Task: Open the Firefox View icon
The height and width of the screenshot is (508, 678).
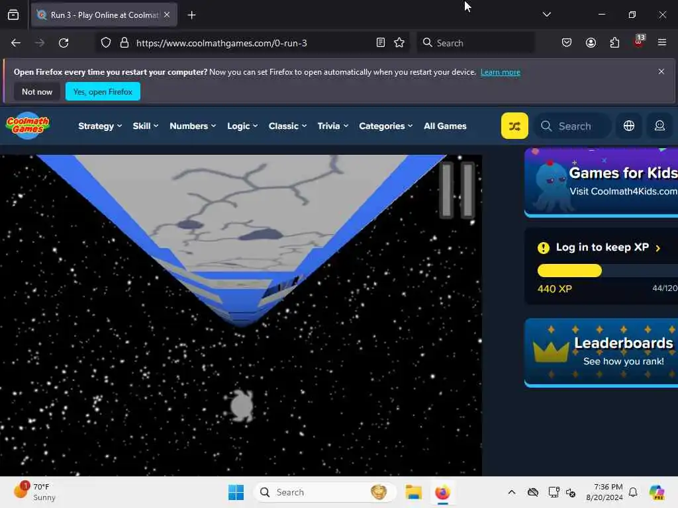Action: [x=13, y=15]
